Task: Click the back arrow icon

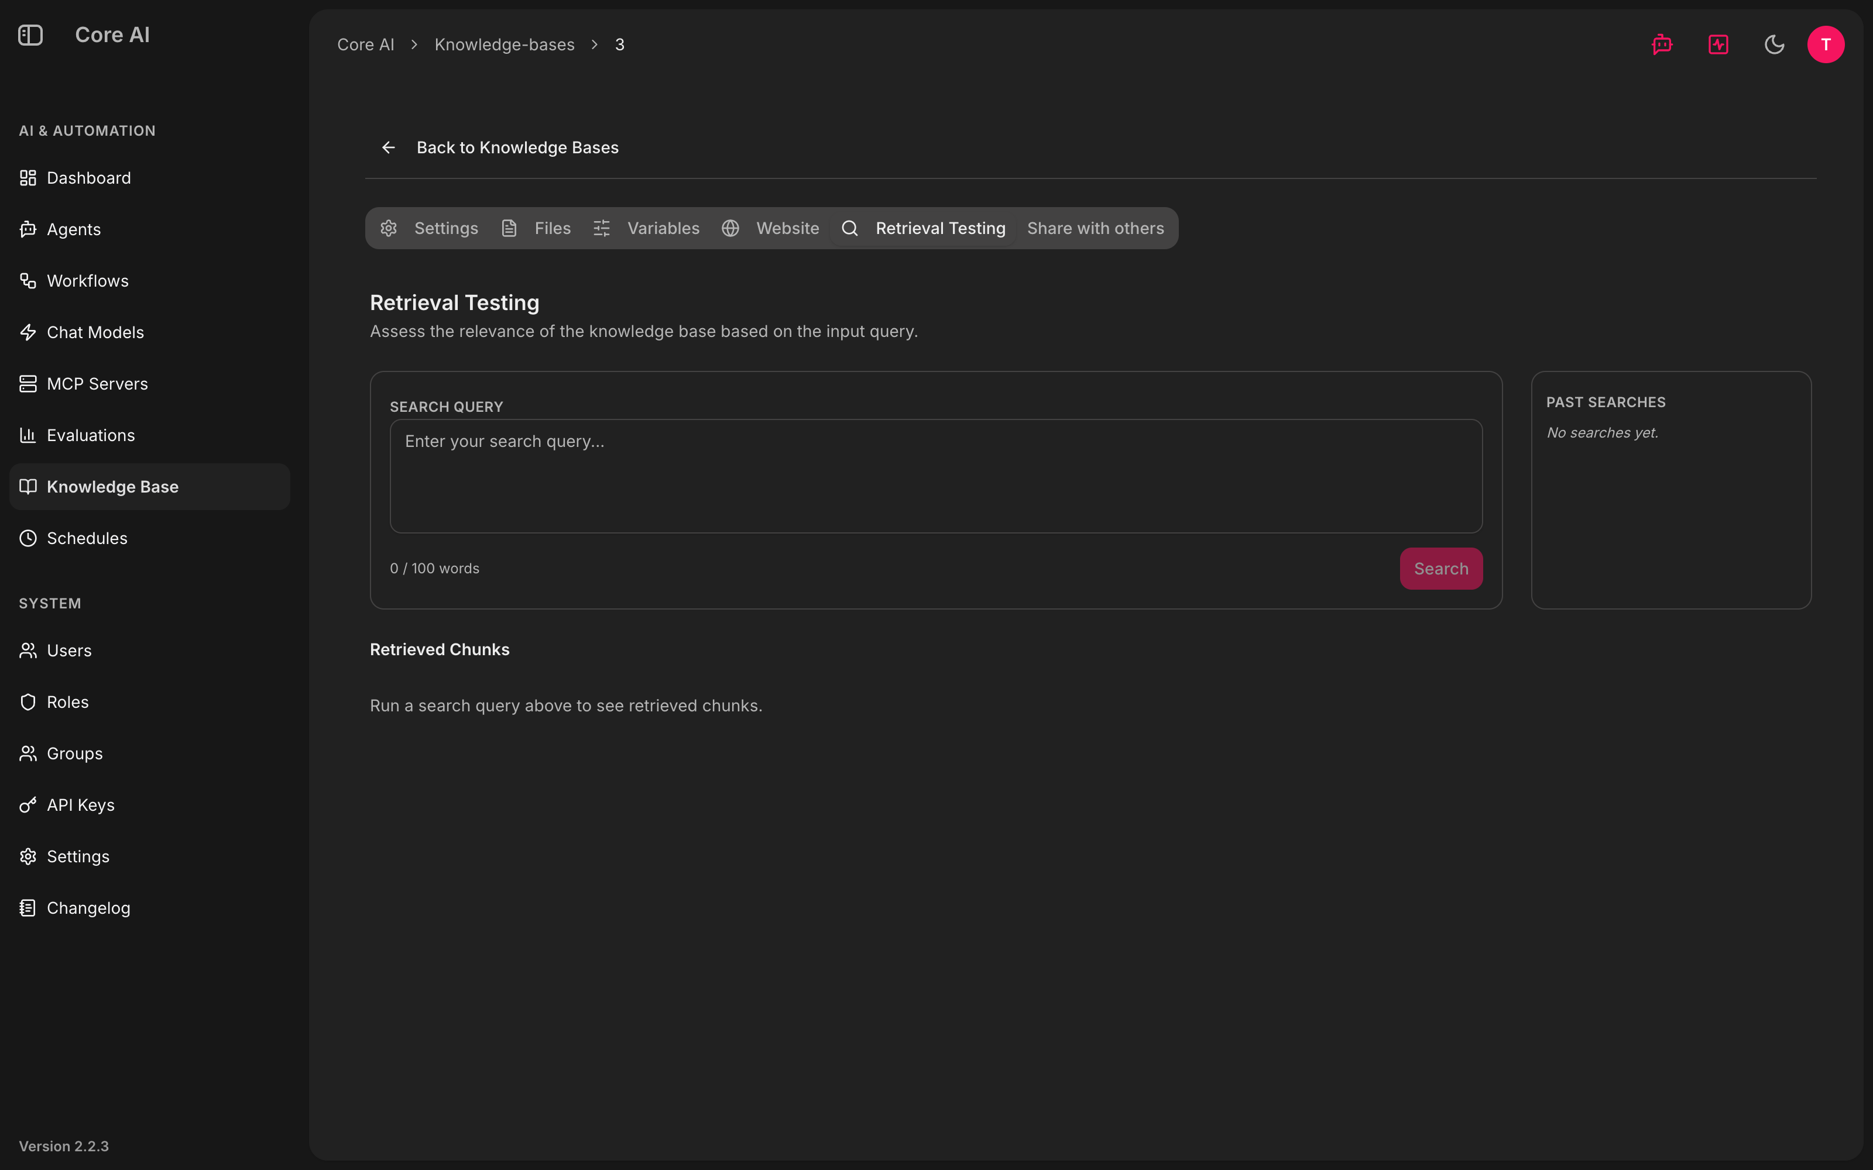Action: (389, 147)
